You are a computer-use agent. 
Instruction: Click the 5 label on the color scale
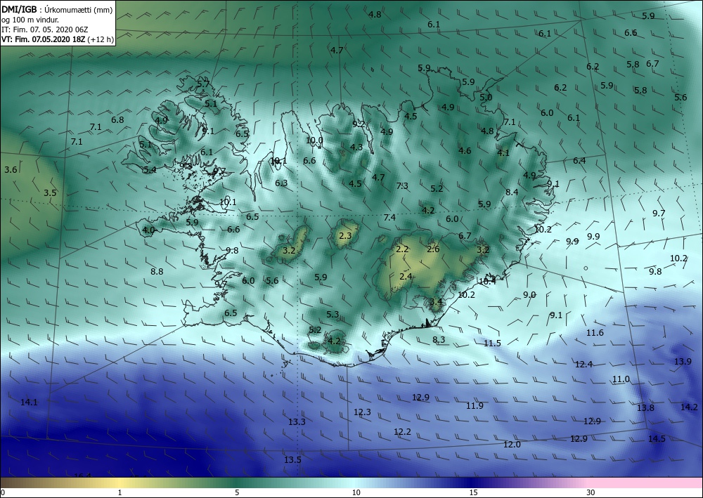[x=237, y=492]
